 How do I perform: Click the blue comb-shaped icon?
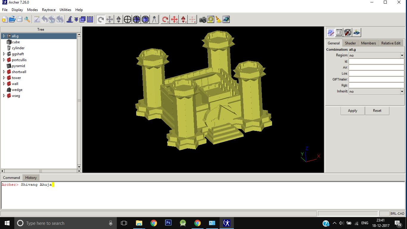click(90, 20)
